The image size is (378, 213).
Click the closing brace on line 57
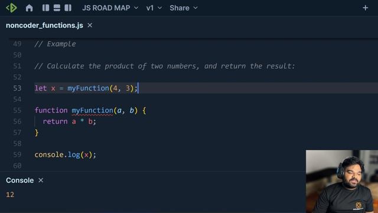37,133
